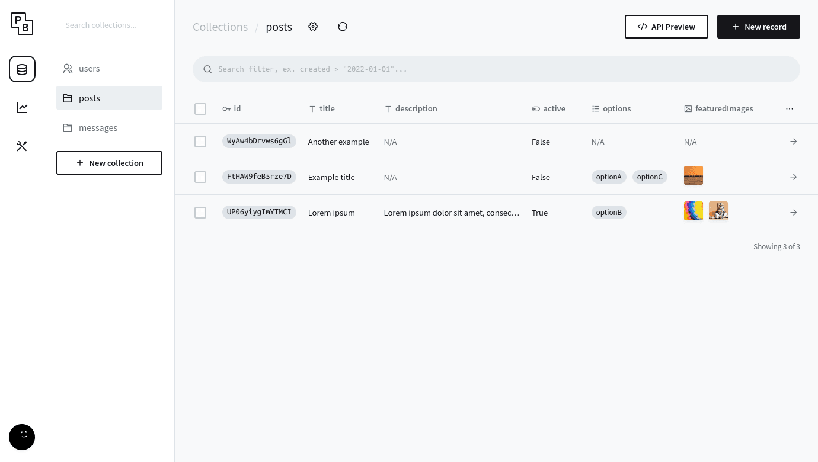The height and width of the screenshot is (462, 818).
Task: Open posts collection settings gear icon
Action: (313, 27)
